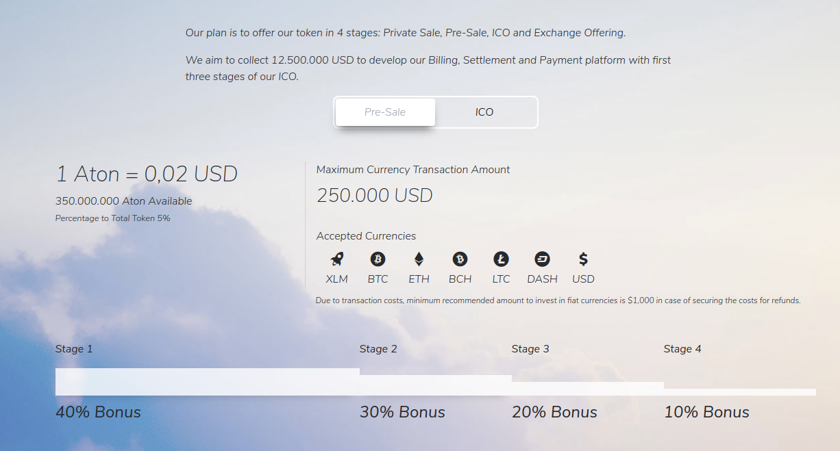This screenshot has width=840, height=451.
Task: Switch to the Pre-Sale tab
Action: [385, 112]
